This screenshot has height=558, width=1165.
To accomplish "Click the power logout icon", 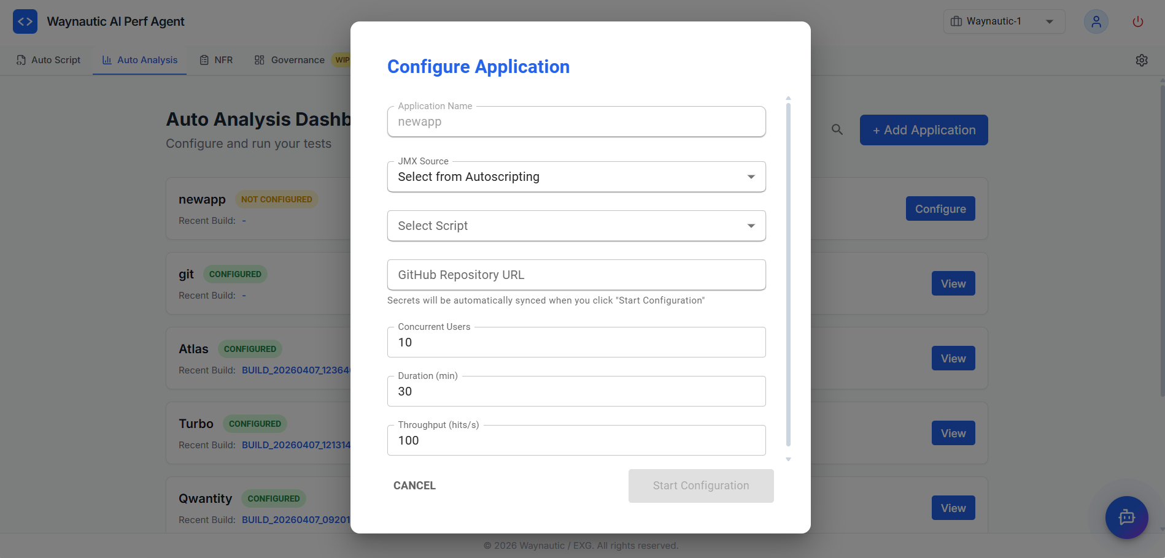I will (x=1137, y=21).
